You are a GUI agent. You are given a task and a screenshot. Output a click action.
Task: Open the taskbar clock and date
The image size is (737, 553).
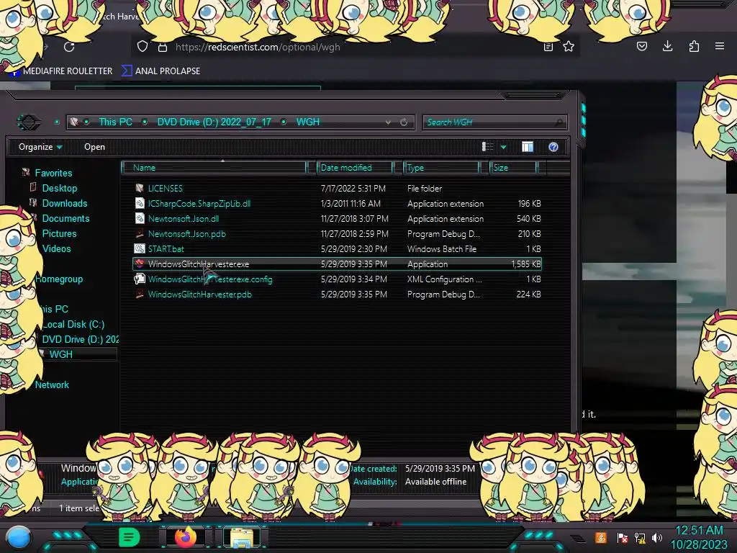pos(699,537)
